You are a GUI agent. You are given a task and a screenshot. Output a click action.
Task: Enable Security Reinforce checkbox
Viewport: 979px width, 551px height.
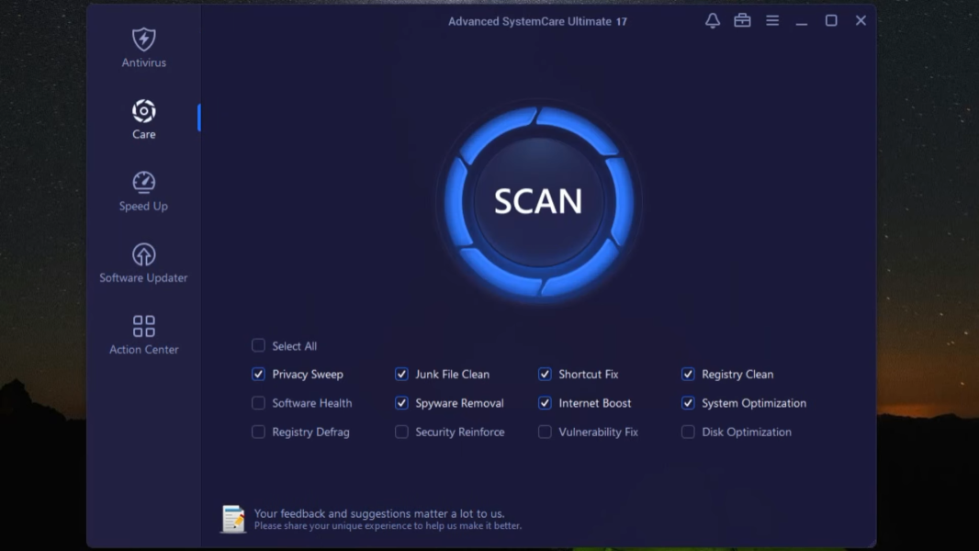pos(401,432)
